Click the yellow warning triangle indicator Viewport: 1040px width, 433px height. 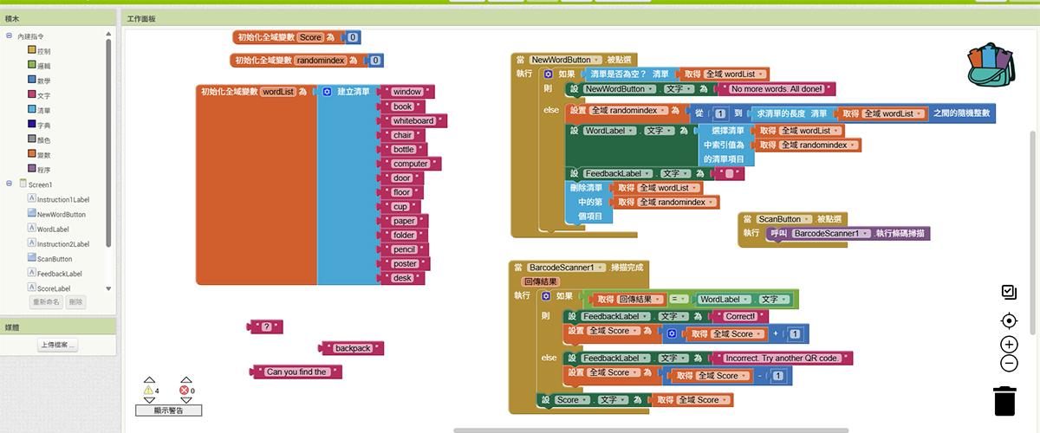(147, 391)
